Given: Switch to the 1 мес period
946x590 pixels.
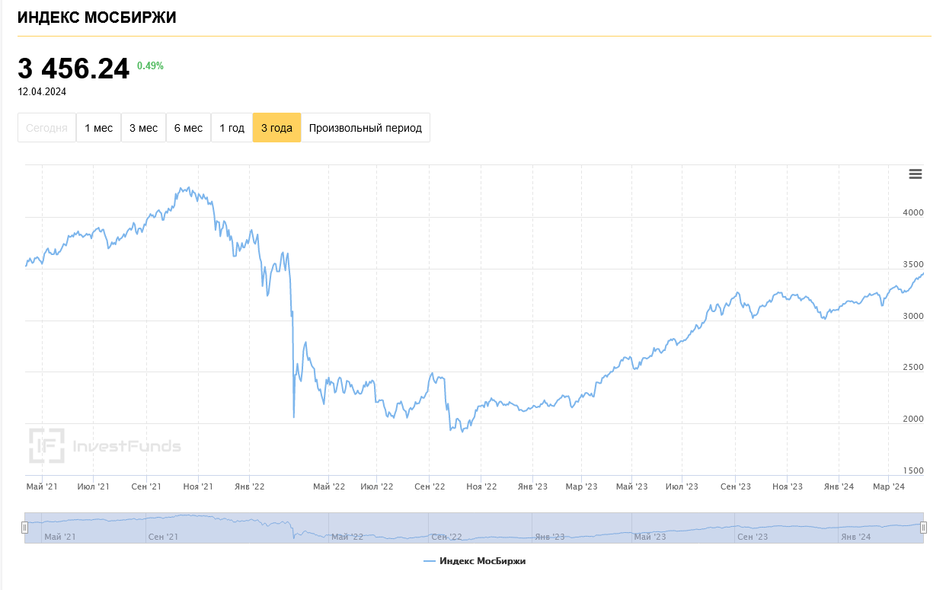Looking at the screenshot, I should (x=98, y=128).
